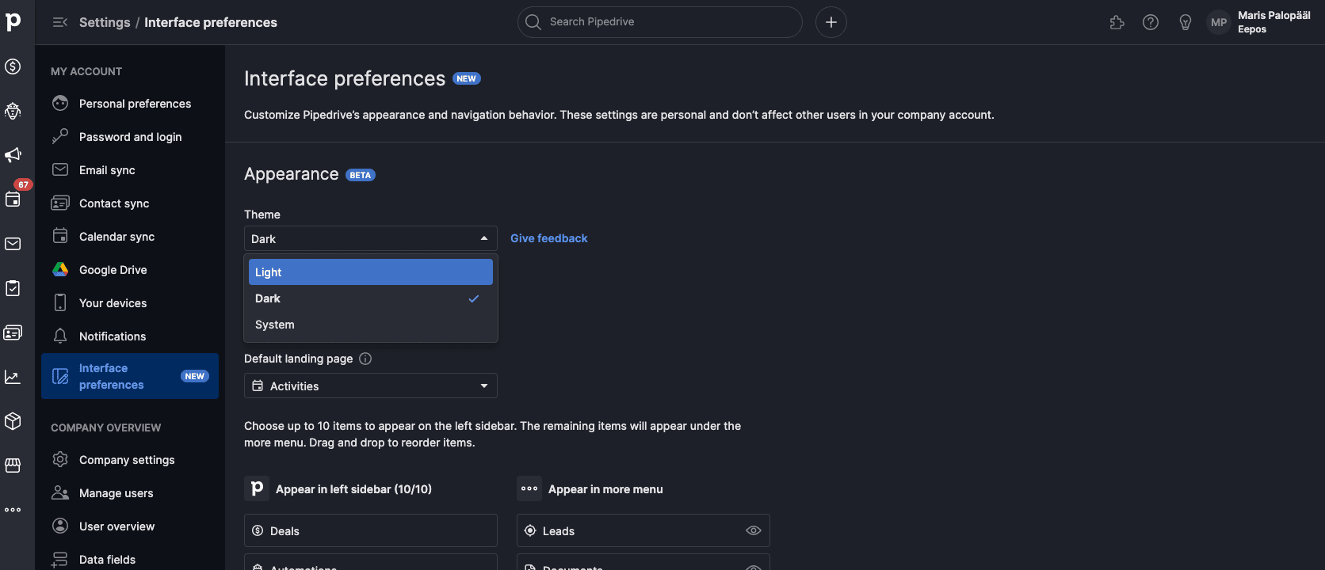Click the NEW badge next to page title
Viewport: 1325px width, 570px height.
[467, 78]
